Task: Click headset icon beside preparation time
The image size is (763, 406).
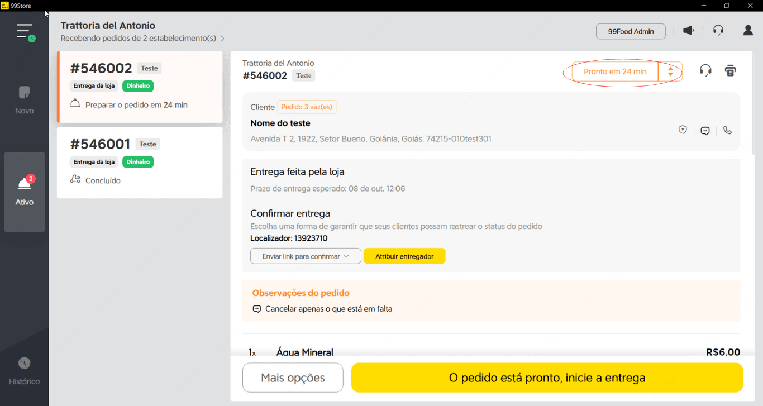Action: point(705,70)
